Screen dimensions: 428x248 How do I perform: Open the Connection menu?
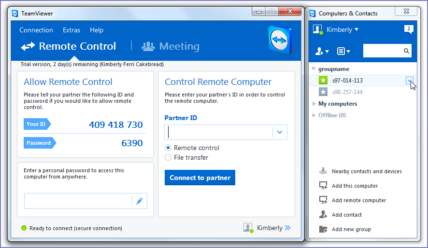coord(36,30)
